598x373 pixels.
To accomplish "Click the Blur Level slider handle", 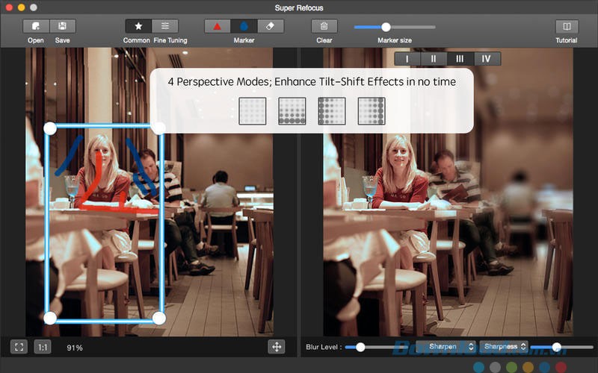I will 360,347.
